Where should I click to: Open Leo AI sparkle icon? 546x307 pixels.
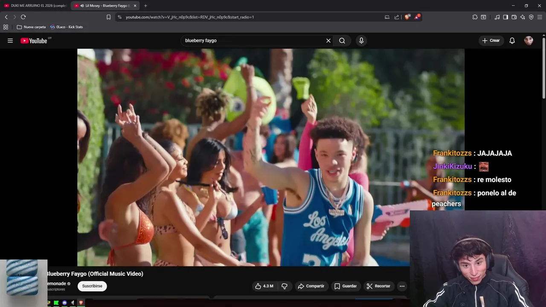pyautogui.click(x=523, y=17)
